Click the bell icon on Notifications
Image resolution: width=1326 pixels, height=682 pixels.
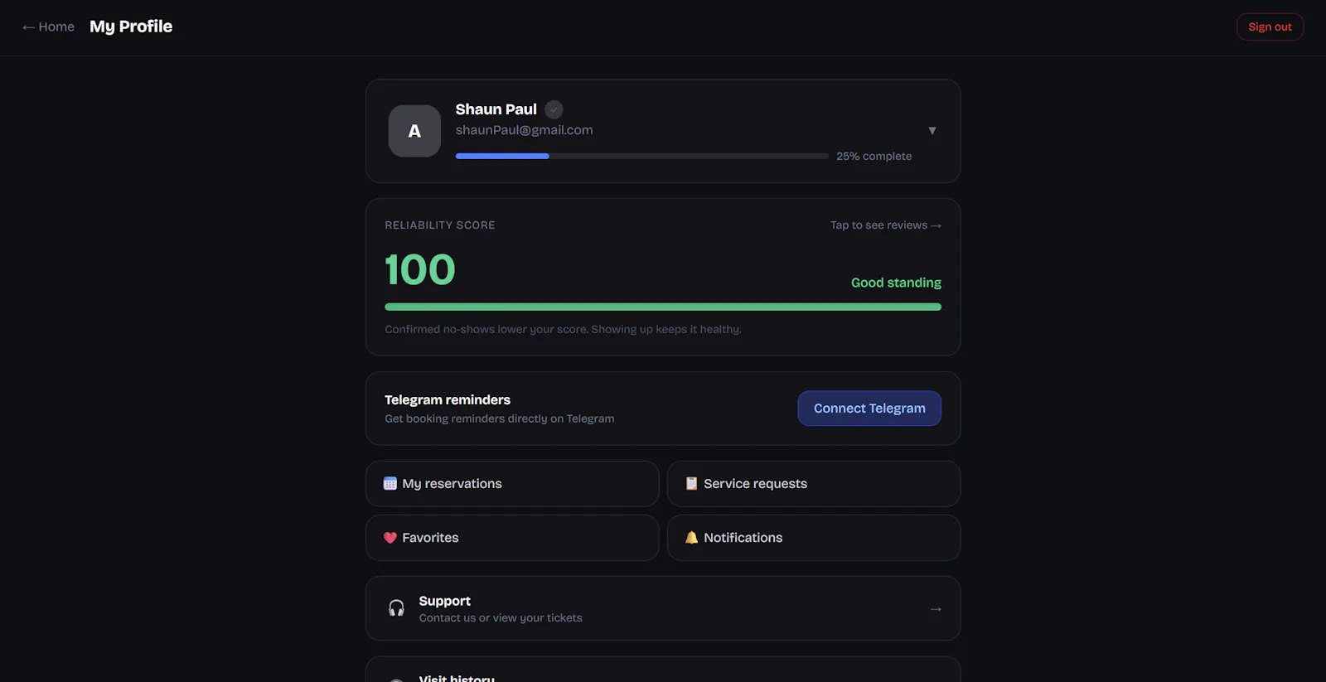point(691,538)
